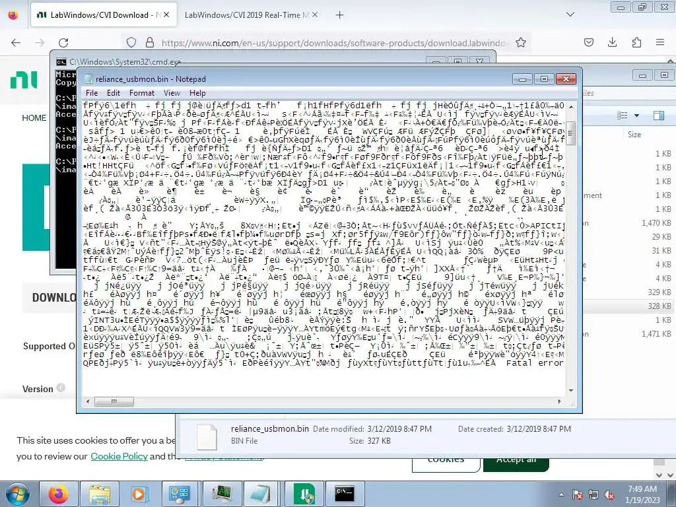Open Firefox downloads panel

[x=612, y=43]
